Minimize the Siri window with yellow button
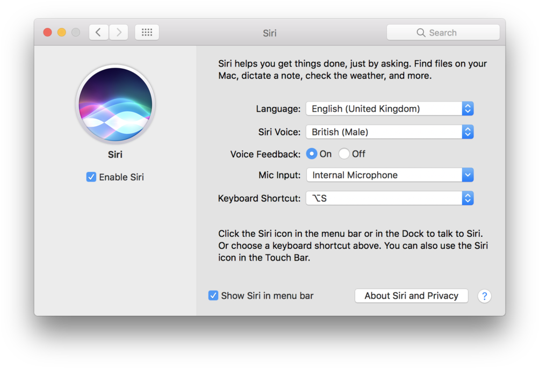Screen dimensions: 539x368 (x=62, y=32)
